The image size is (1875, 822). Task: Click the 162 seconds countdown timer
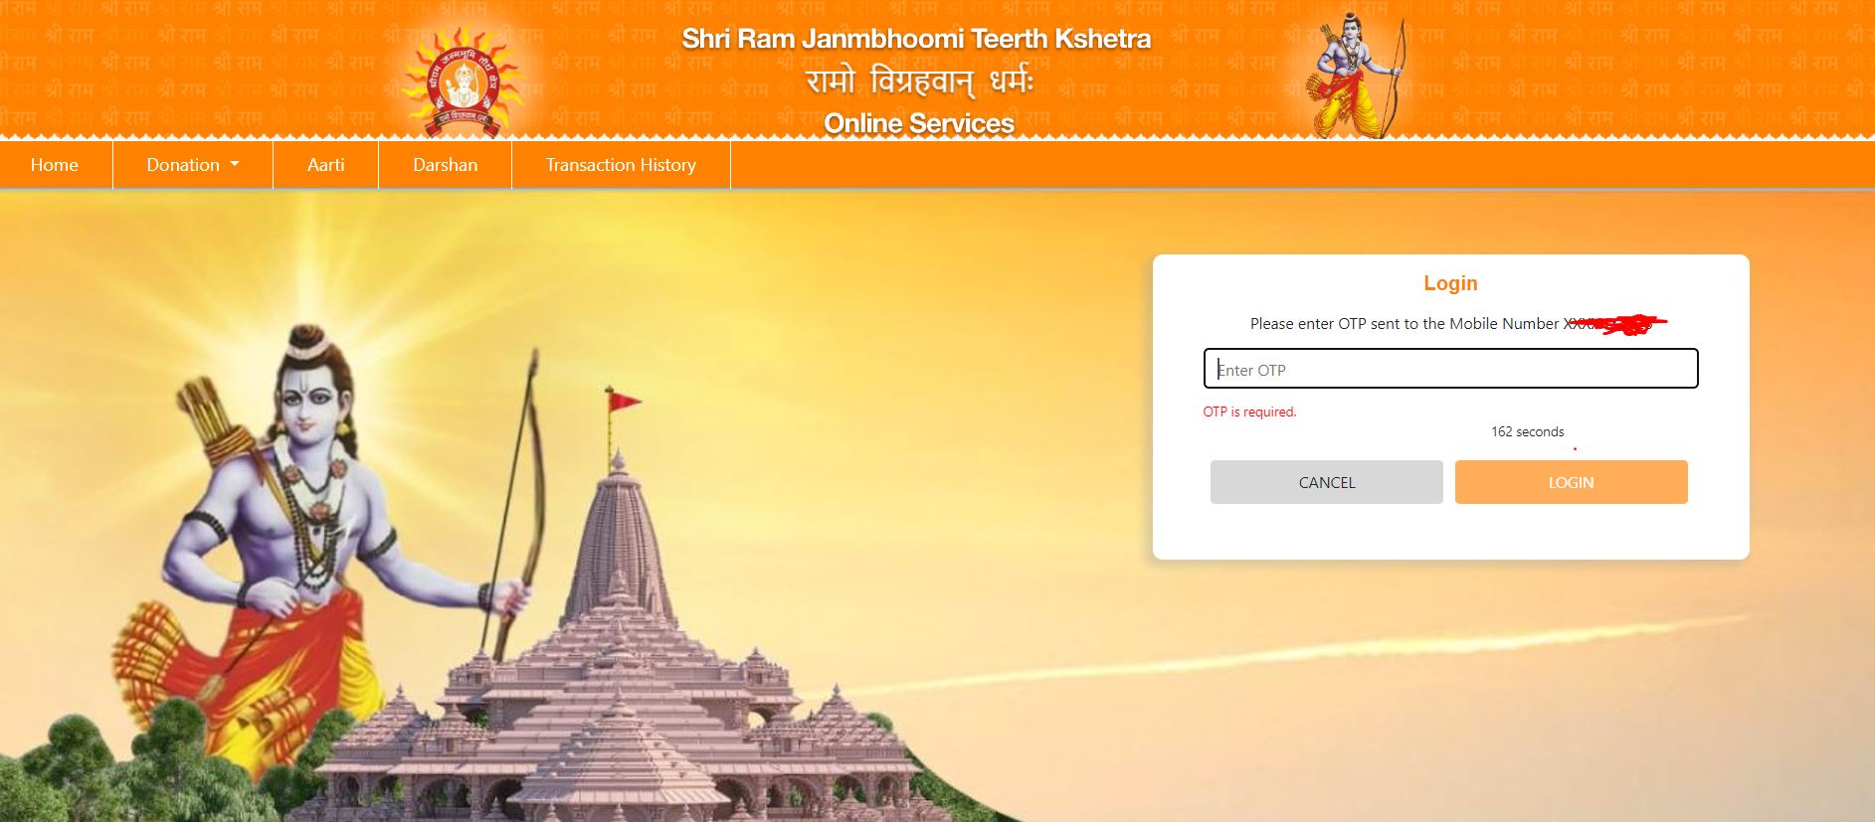pos(1527,431)
